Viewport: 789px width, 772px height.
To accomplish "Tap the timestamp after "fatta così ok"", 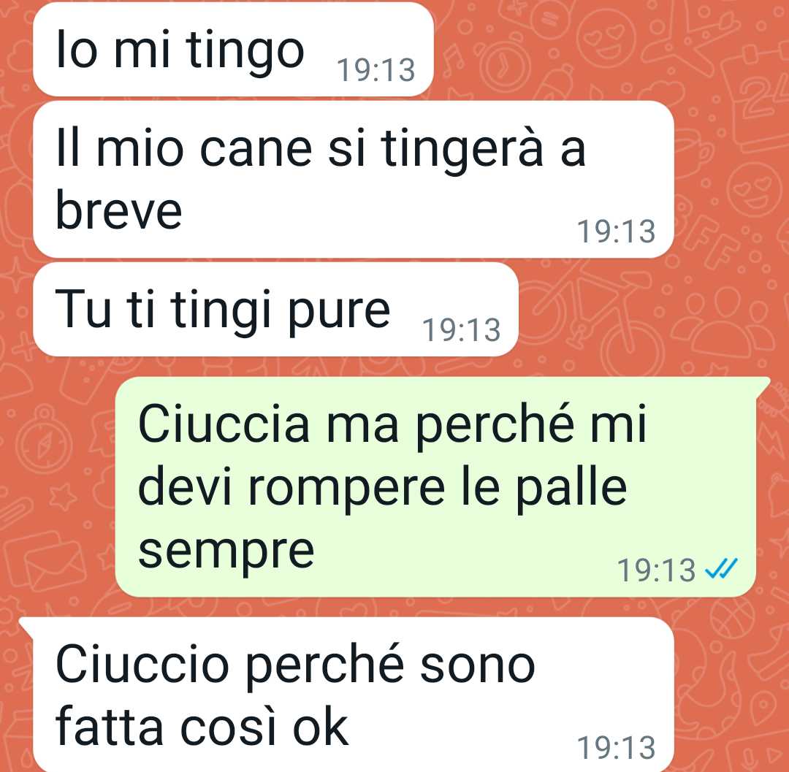I will [x=616, y=747].
